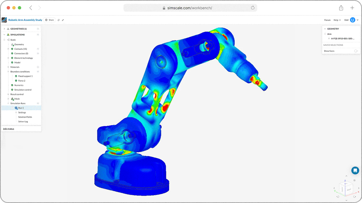The height and width of the screenshot is (203, 362).
Task: Expand Settings under Run 1
Action: coord(16,112)
